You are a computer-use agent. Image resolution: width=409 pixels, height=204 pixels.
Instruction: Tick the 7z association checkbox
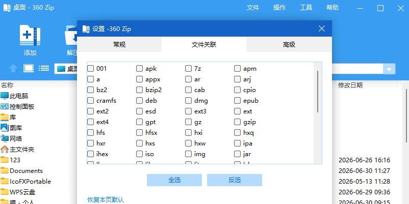188,69
